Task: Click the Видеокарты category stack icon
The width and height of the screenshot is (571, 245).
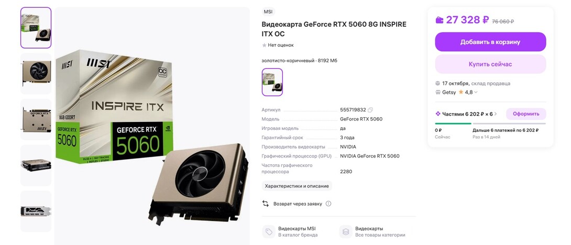Action: [x=346, y=231]
